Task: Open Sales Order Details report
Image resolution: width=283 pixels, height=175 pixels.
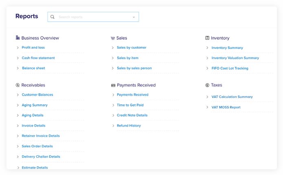Action: click(x=37, y=146)
